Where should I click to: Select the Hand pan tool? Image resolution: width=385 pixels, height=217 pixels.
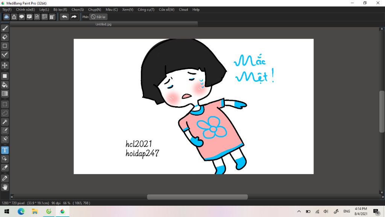click(5, 187)
